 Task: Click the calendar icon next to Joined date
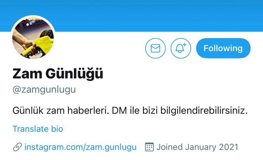(149, 147)
